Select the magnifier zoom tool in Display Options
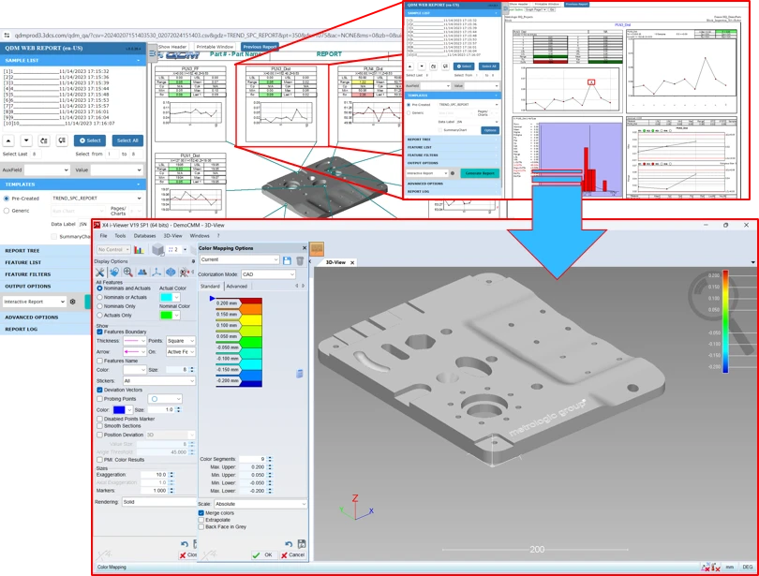Screen dimensions: 759x576 click(127, 273)
